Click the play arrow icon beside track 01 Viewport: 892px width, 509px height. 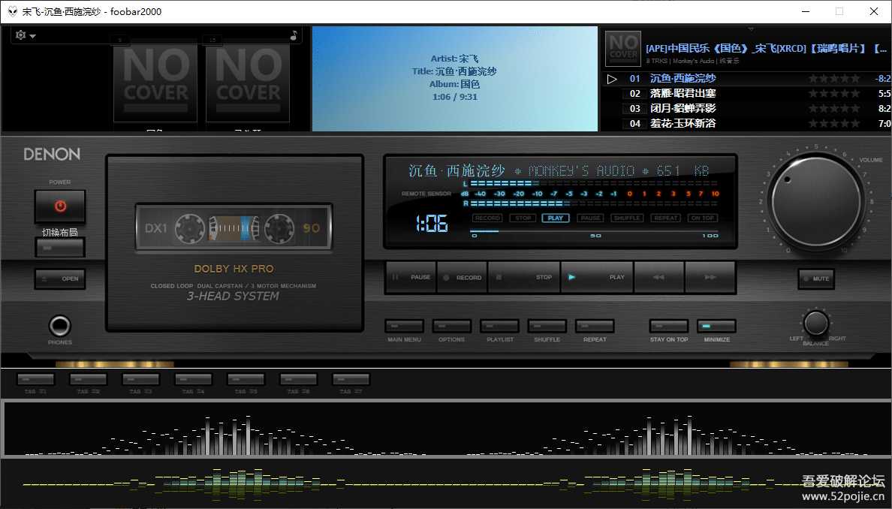click(611, 79)
